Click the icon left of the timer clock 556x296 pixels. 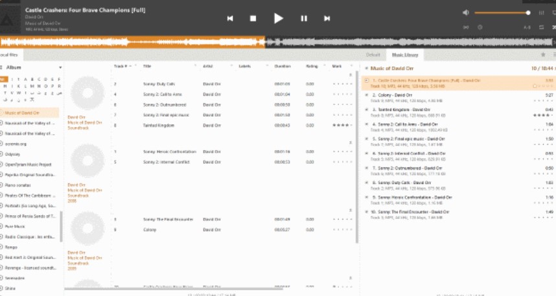(466, 27)
